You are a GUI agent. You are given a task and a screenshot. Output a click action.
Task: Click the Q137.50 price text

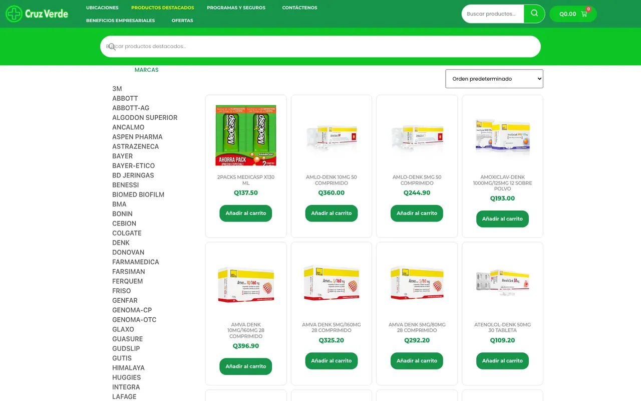pos(246,193)
